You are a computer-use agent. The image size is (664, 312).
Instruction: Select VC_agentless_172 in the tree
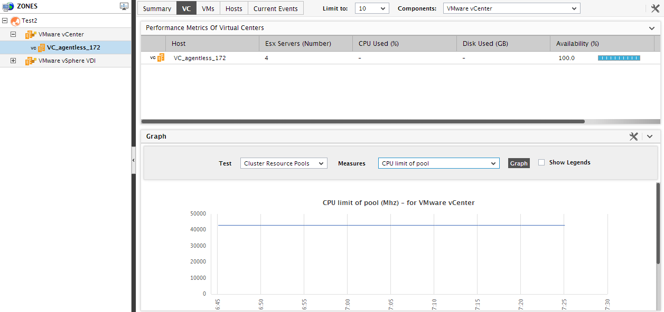coord(73,47)
